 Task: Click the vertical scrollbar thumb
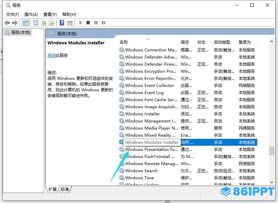point(272,151)
